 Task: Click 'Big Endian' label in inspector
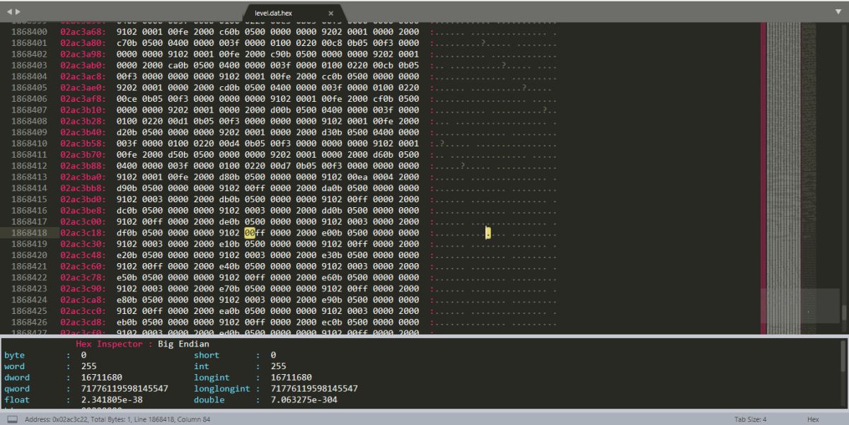[183, 344]
